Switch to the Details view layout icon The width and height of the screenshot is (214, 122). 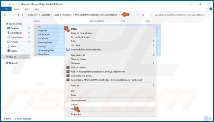[206, 119]
